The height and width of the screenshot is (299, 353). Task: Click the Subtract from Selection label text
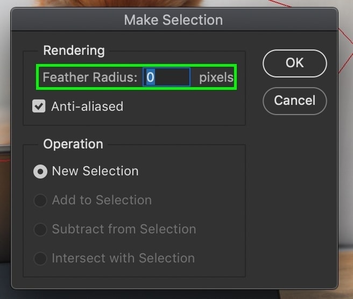[124, 229]
